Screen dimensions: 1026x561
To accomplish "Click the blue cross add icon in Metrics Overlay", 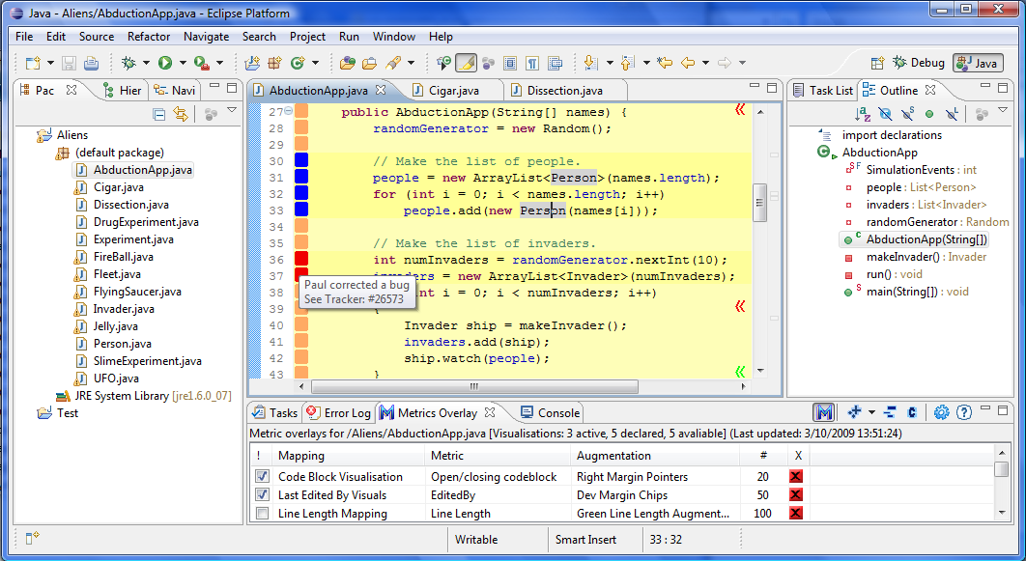I will tap(854, 412).
